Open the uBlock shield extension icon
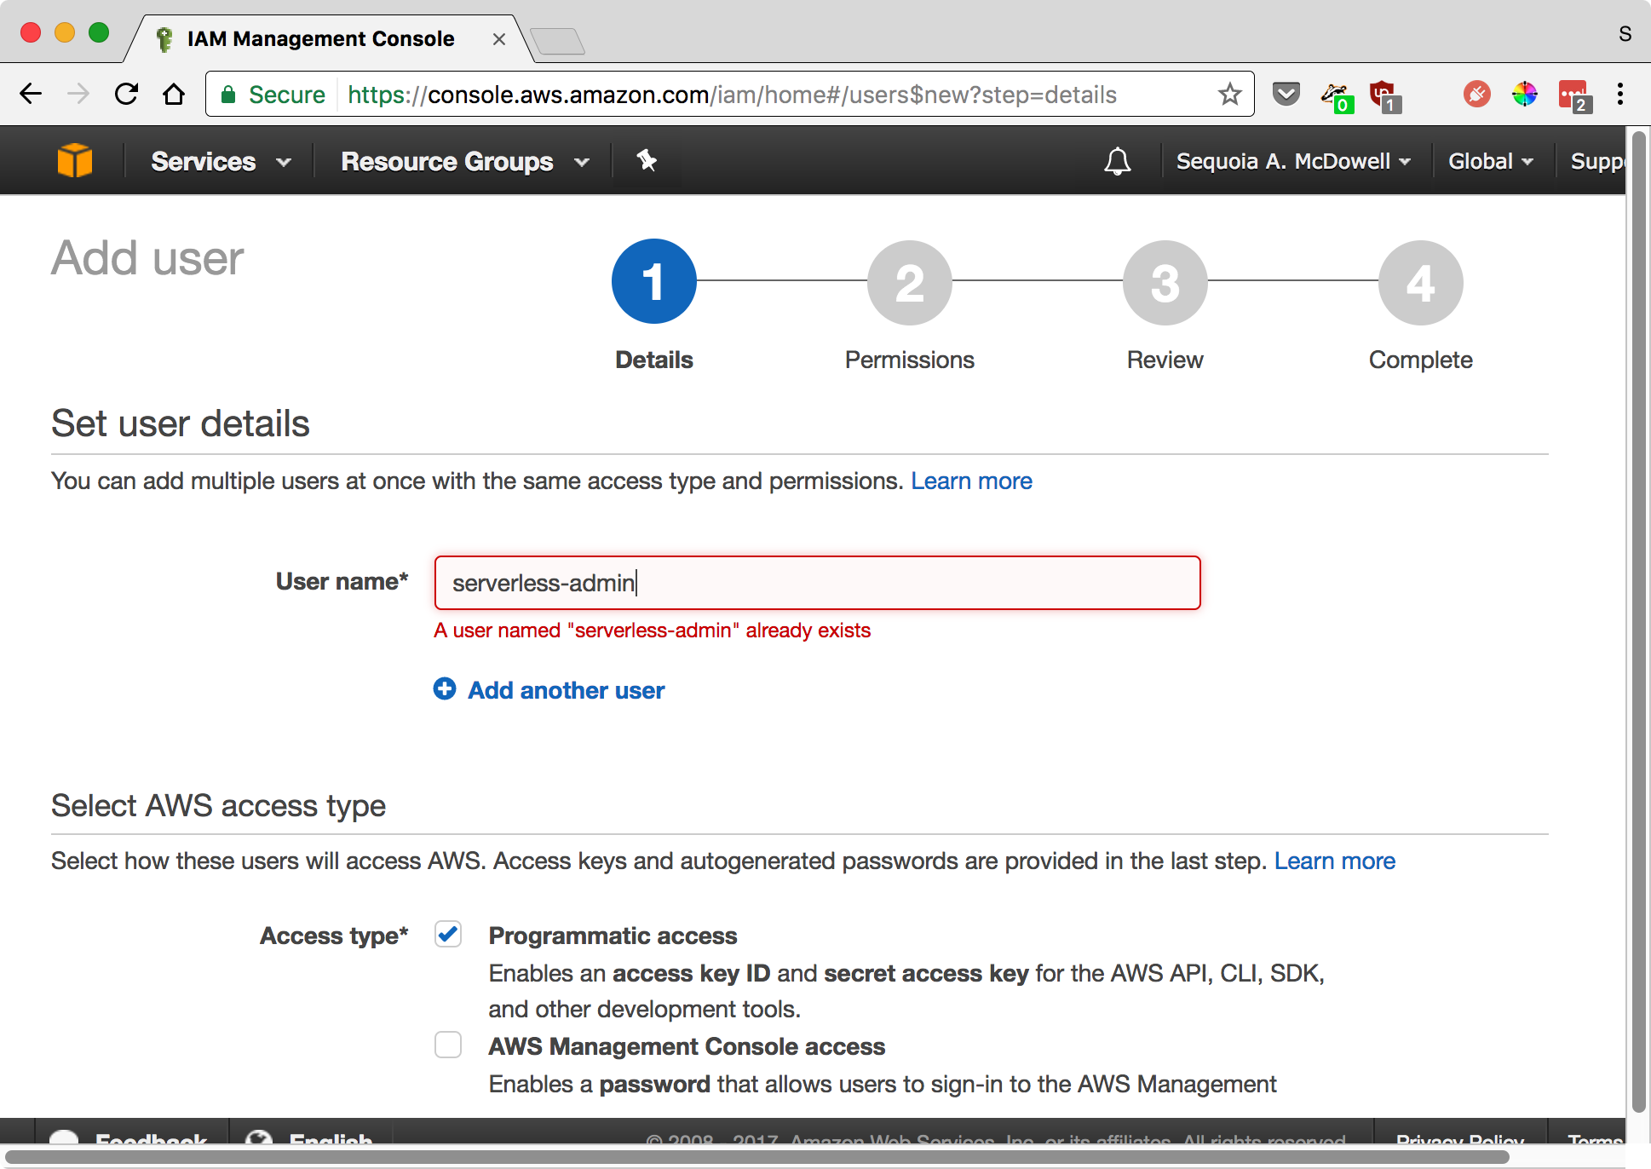Screen dimensions: 1651x1169 tap(1384, 96)
